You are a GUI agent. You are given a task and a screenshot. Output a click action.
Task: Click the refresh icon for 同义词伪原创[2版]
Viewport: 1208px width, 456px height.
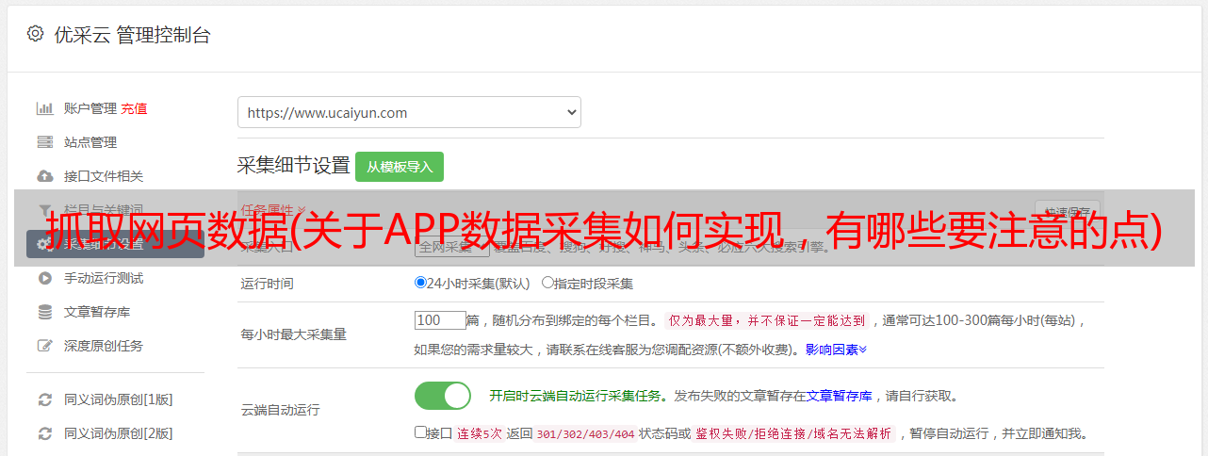pos(44,433)
